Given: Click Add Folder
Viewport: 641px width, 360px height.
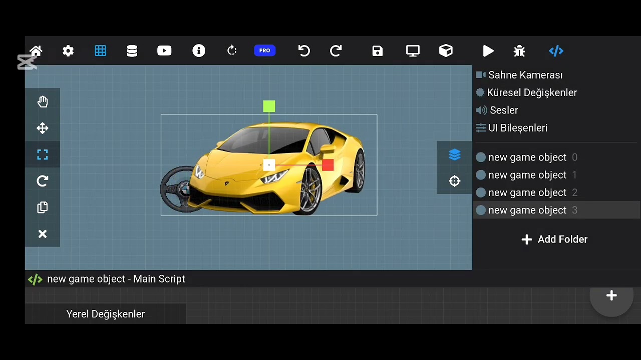Looking at the screenshot, I should [554, 239].
